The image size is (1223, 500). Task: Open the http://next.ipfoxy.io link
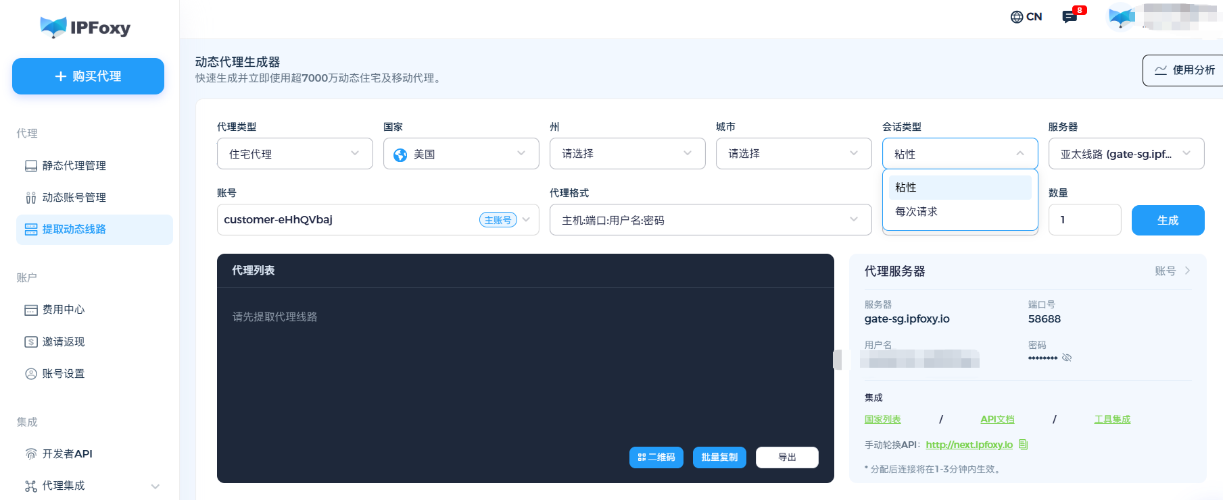(969, 445)
